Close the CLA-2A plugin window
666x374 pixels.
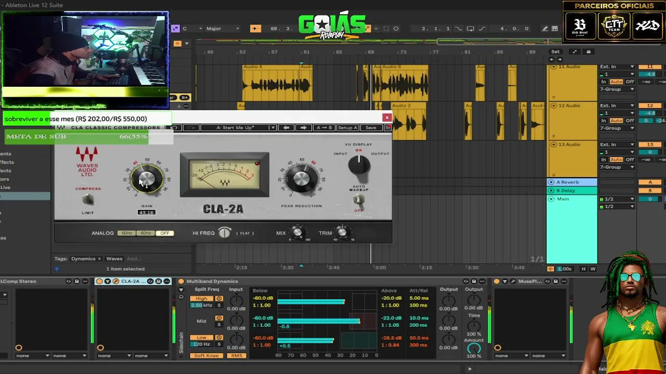click(387, 117)
